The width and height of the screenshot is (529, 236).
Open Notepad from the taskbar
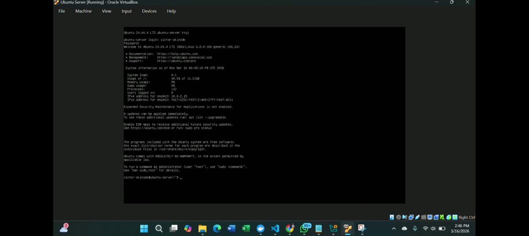click(x=319, y=229)
